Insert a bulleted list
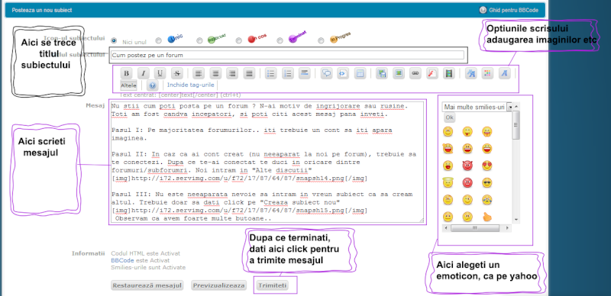The height and width of the screenshot is (296, 611). click(271, 73)
